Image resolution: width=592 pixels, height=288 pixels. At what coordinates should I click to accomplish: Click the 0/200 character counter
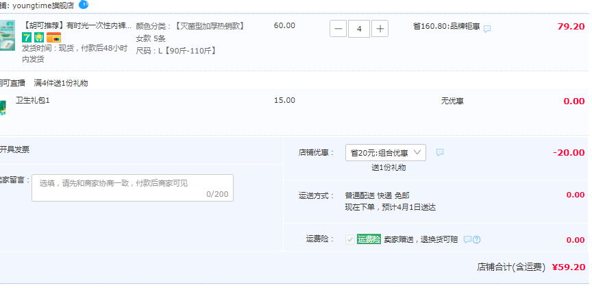point(217,194)
